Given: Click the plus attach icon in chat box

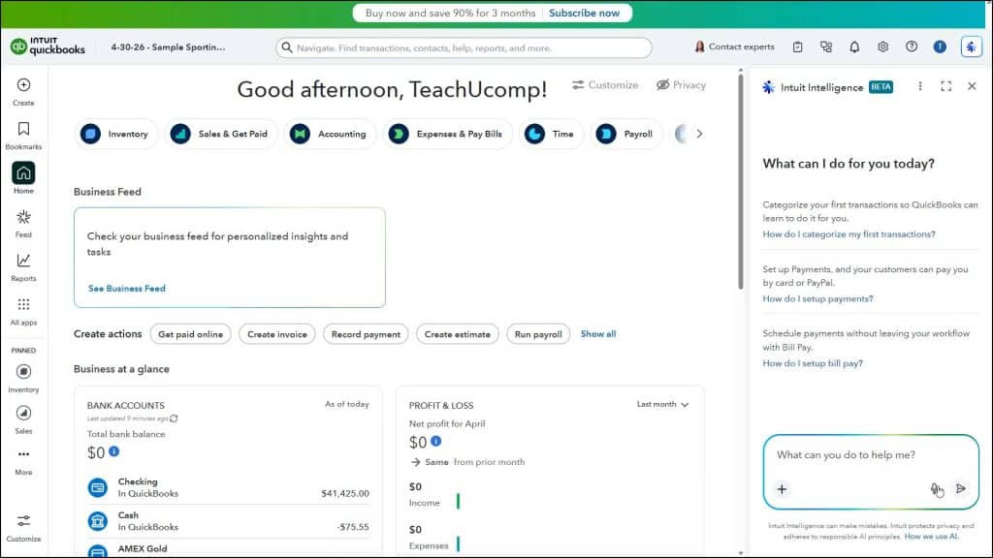Looking at the screenshot, I should click(783, 489).
